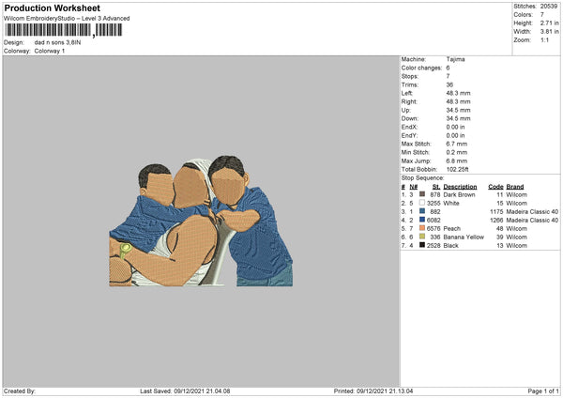The image size is (563, 398).
Task: Click the 'St.' column header
Action: tap(436, 187)
